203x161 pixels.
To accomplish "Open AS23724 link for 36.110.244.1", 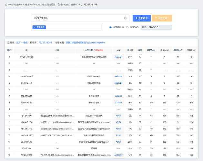I will pyautogui.click(x=118, y=83).
